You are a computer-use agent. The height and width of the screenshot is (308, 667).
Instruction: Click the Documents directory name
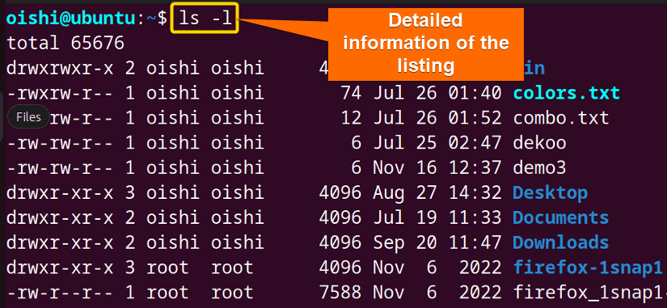coord(561,218)
